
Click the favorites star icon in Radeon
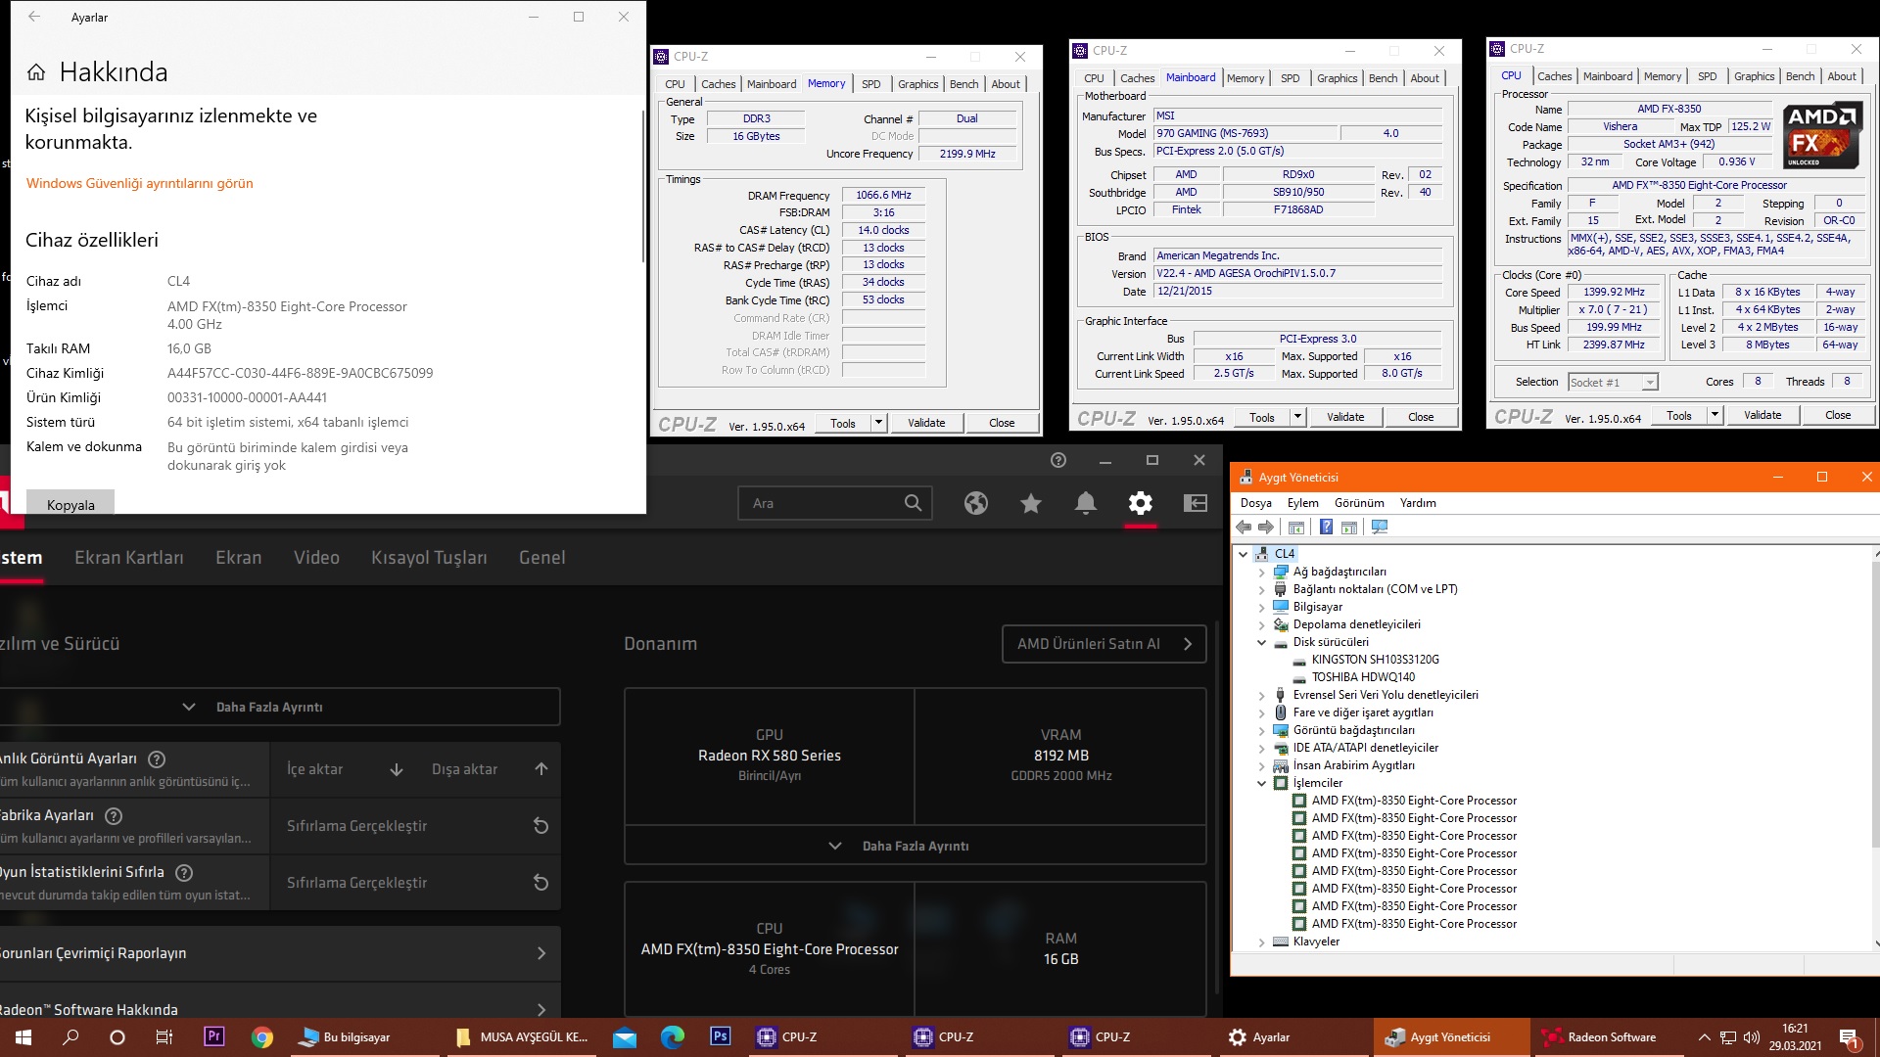pos(1031,503)
